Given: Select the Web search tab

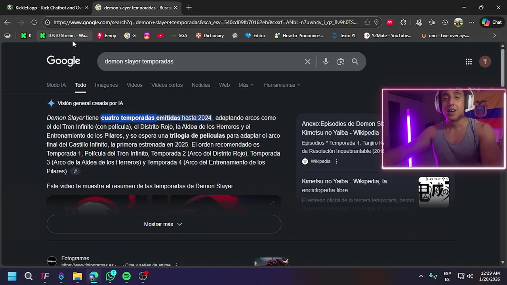Looking at the screenshot, I should point(224,85).
